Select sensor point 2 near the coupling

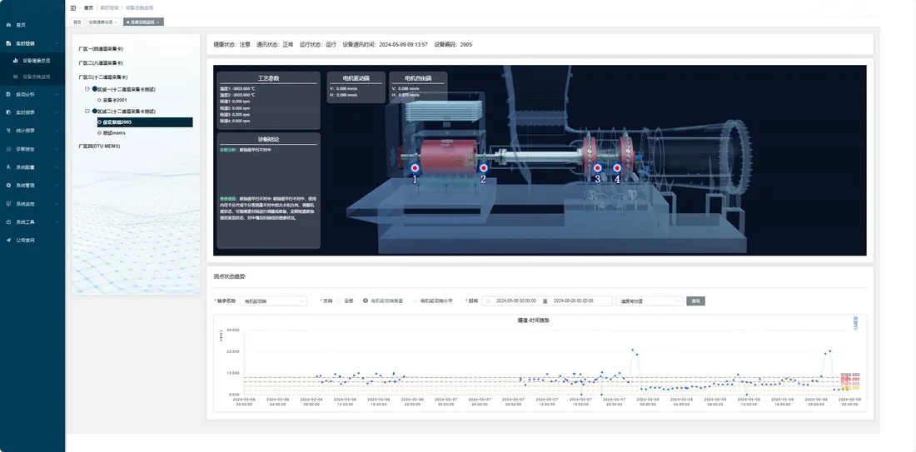[x=483, y=167]
